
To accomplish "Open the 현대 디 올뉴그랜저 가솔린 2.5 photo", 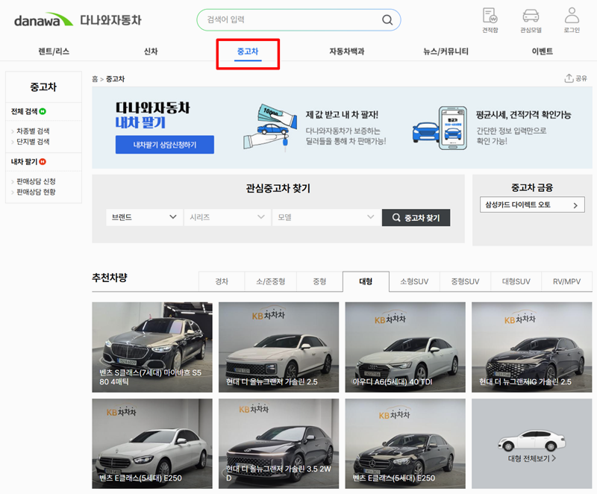I will [x=278, y=347].
